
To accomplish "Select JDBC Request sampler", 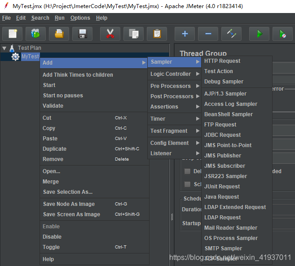I will pyautogui.click(x=237, y=135).
